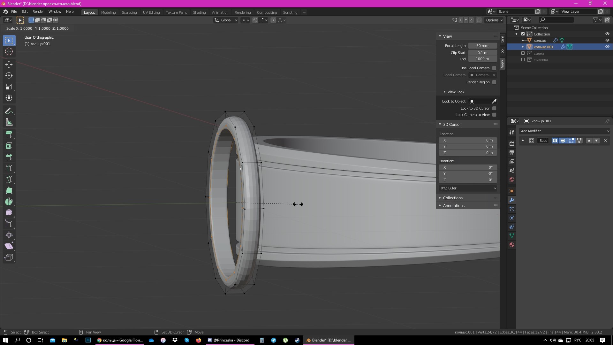Open the Modifier properties tab
Screen dimensions: 613x345
[512, 200]
